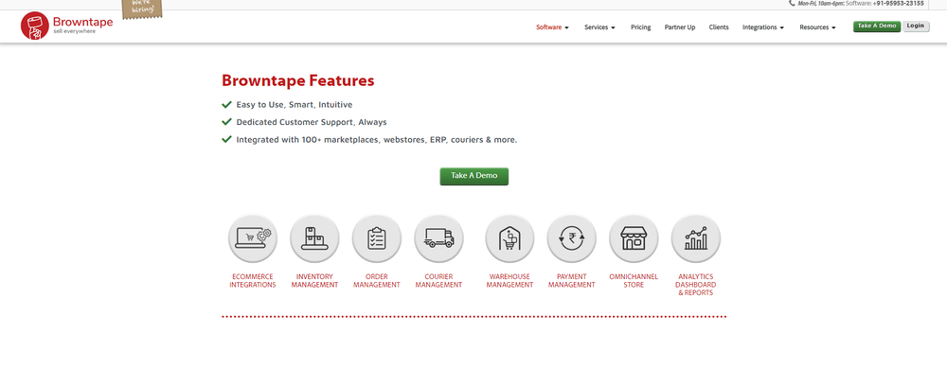Expand the Resources dropdown menu
This screenshot has height=368, width=947.
pos(818,27)
